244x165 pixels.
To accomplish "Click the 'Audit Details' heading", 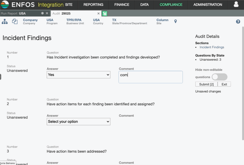I will 207,36.
